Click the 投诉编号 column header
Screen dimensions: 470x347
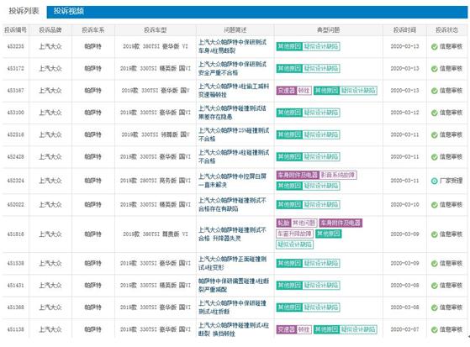pyautogui.click(x=16, y=30)
